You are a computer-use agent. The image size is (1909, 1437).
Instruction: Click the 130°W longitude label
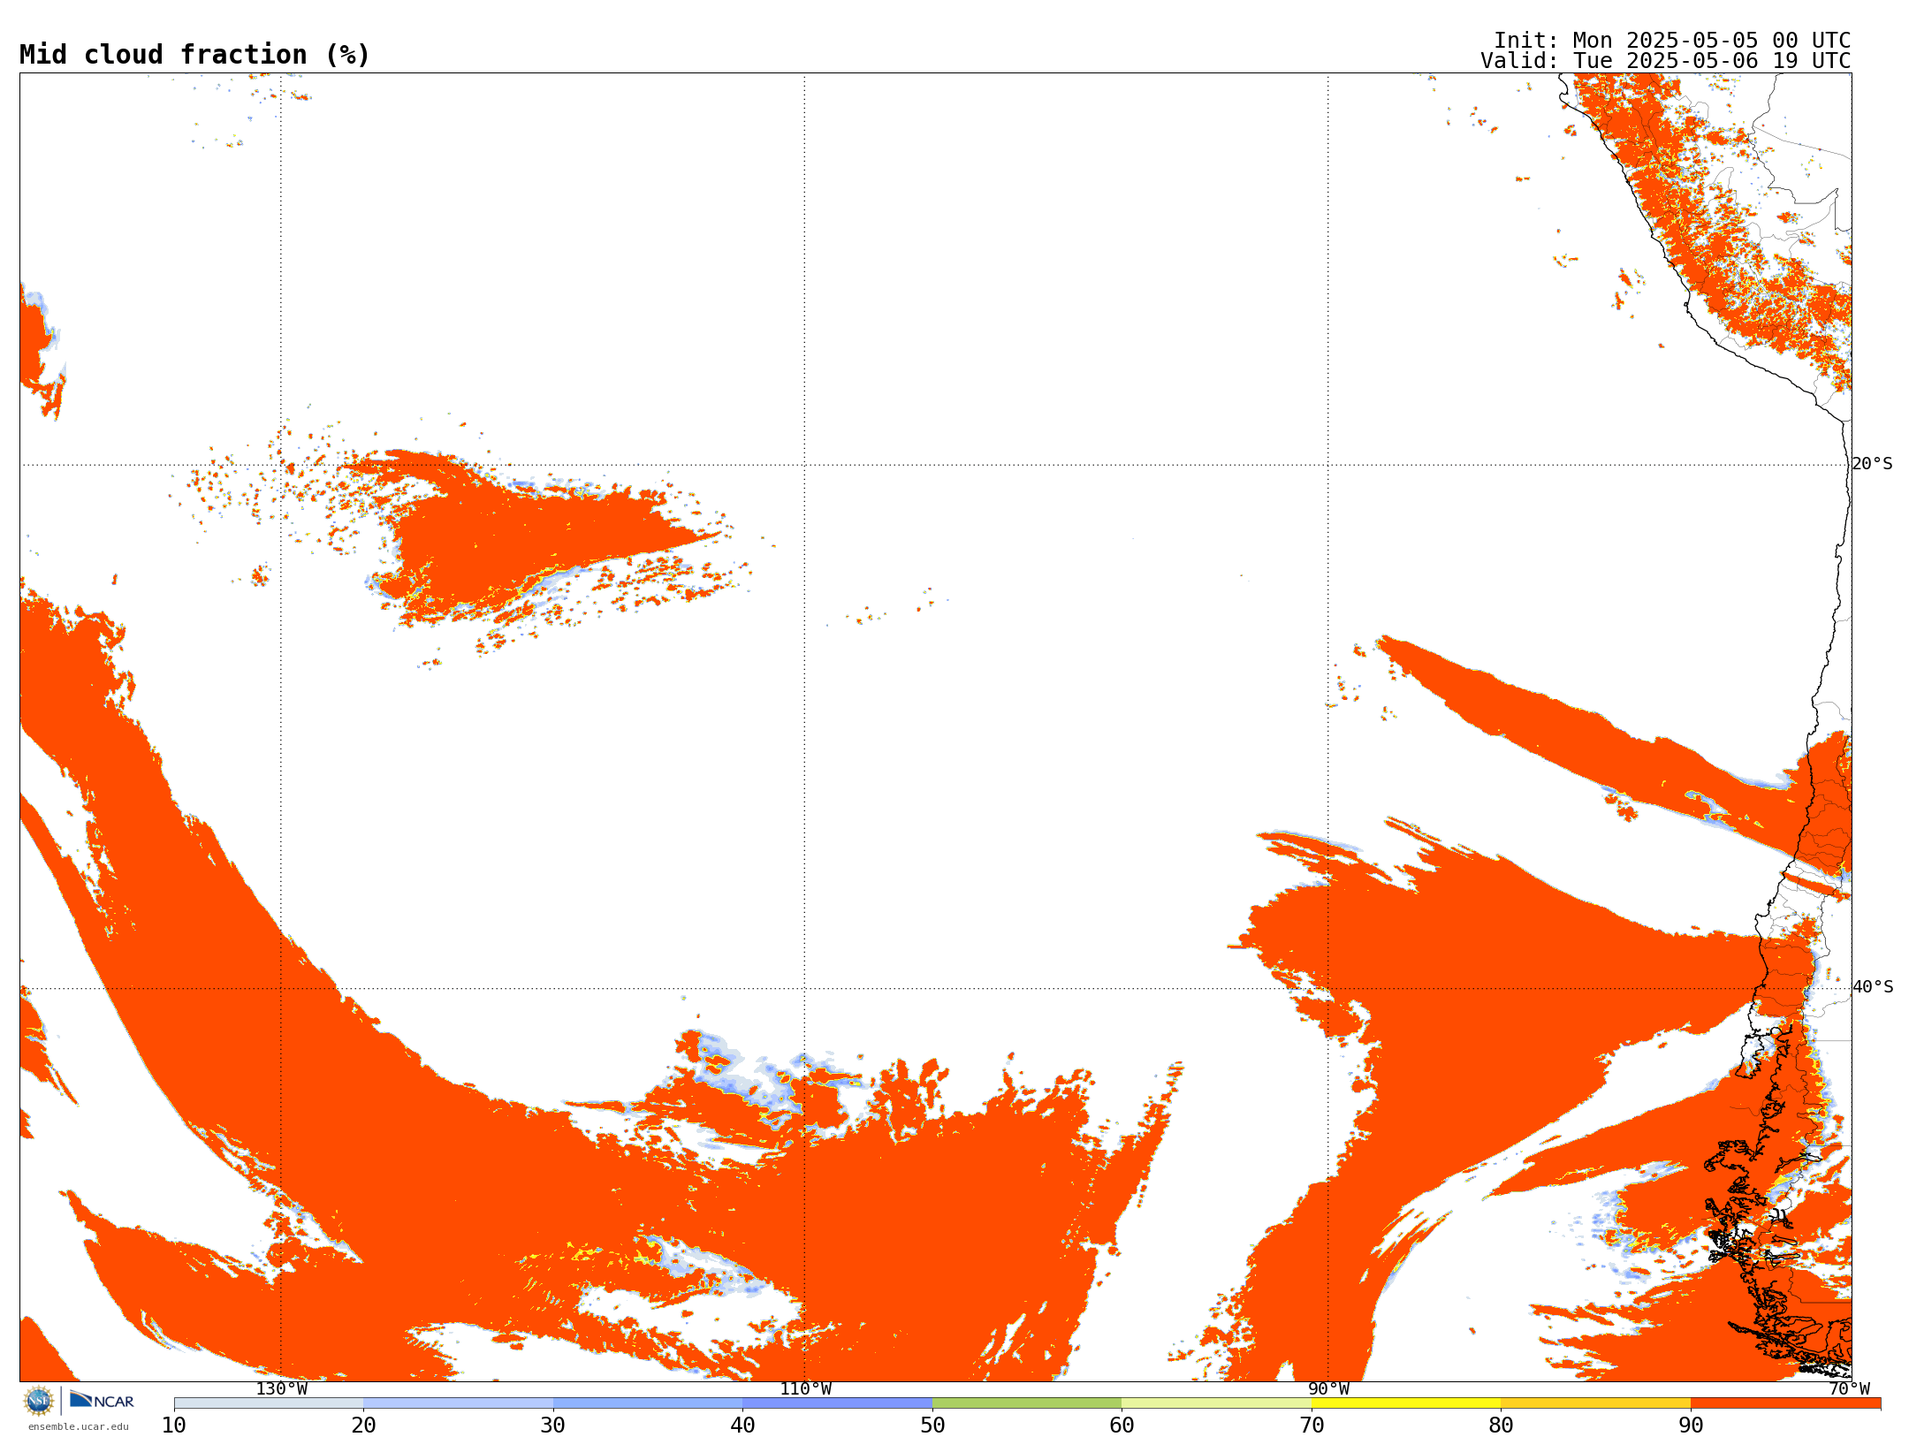pos(282,1389)
